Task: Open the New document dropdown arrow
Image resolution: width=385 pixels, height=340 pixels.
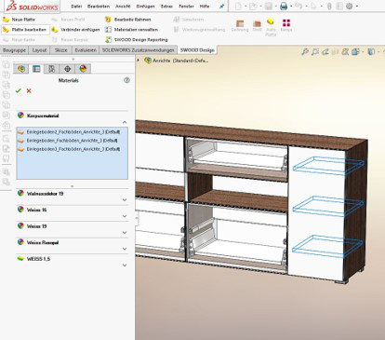Action: coord(246,7)
